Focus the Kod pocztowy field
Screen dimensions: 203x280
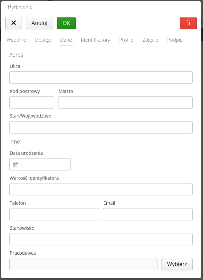pyautogui.click(x=32, y=102)
